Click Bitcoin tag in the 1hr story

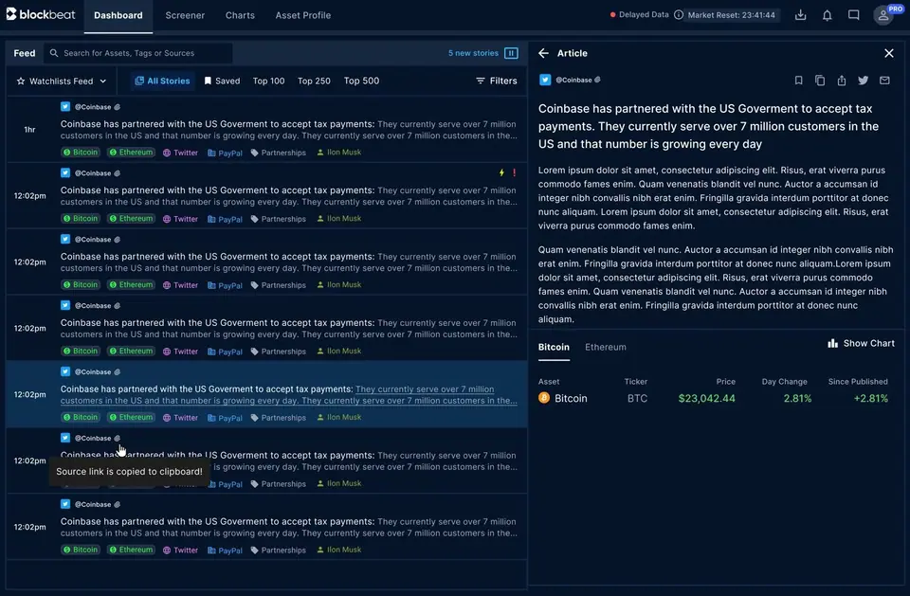(80, 152)
